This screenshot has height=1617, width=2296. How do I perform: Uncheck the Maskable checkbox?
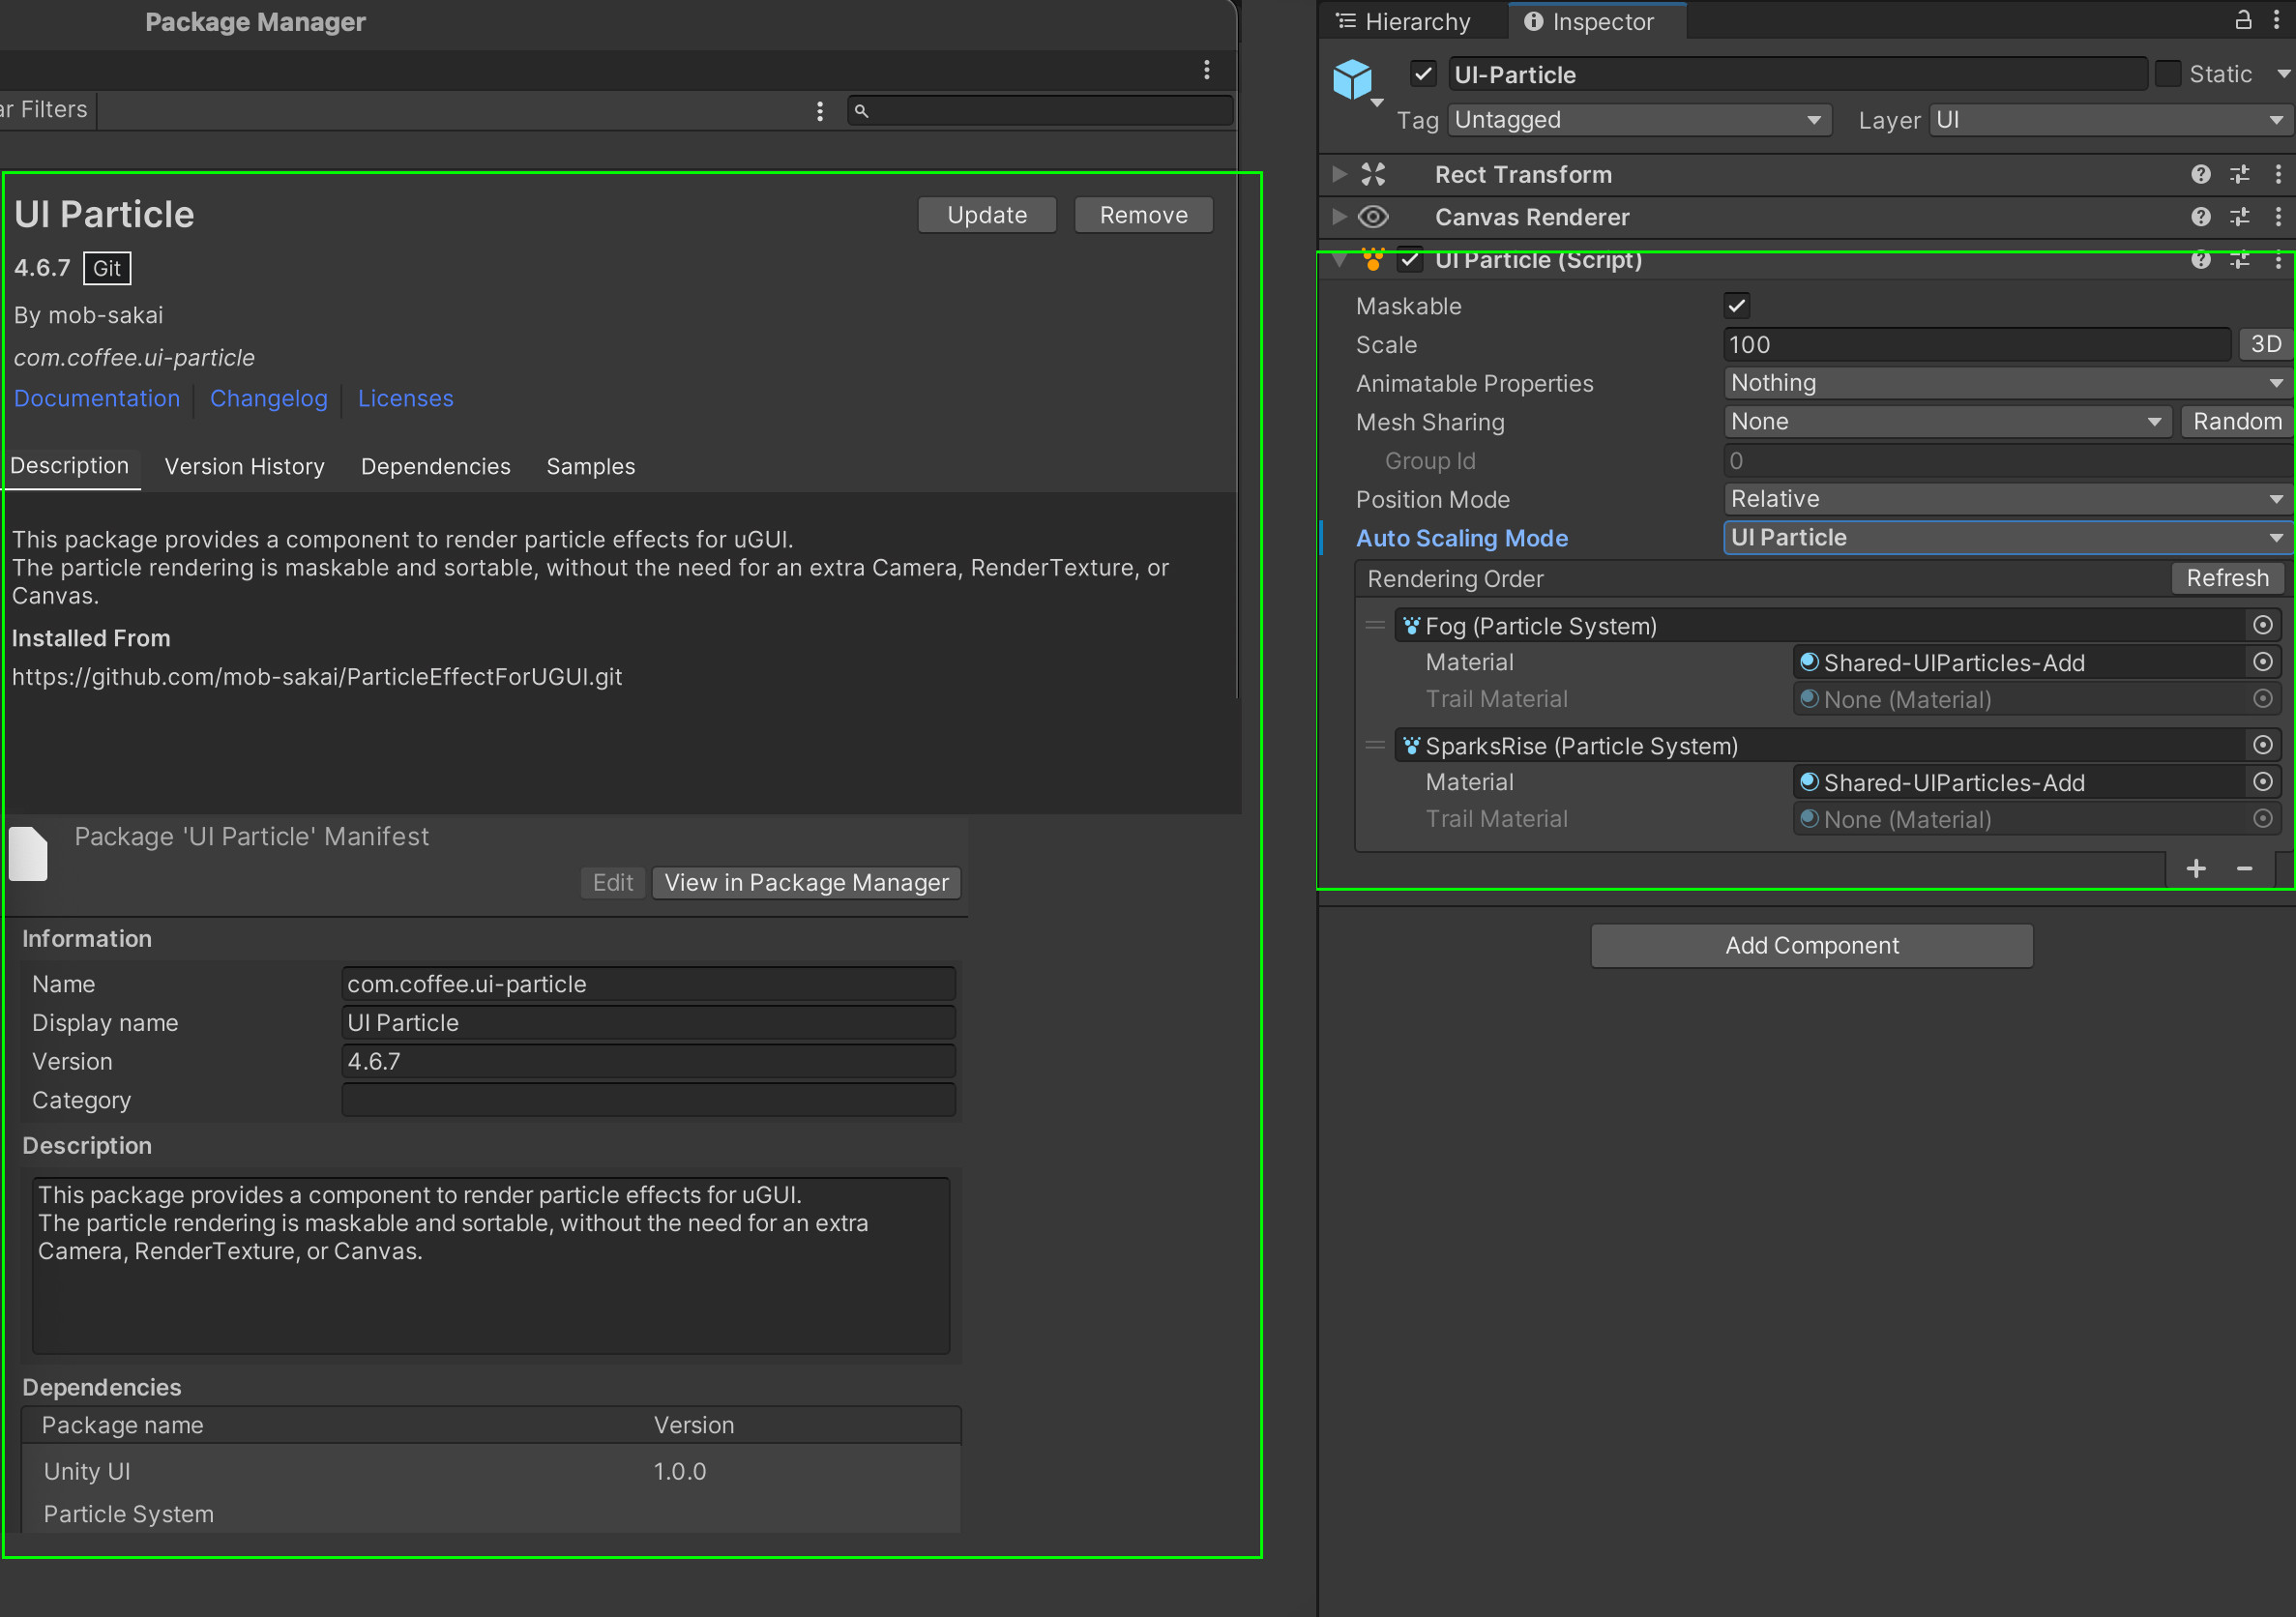click(1736, 305)
